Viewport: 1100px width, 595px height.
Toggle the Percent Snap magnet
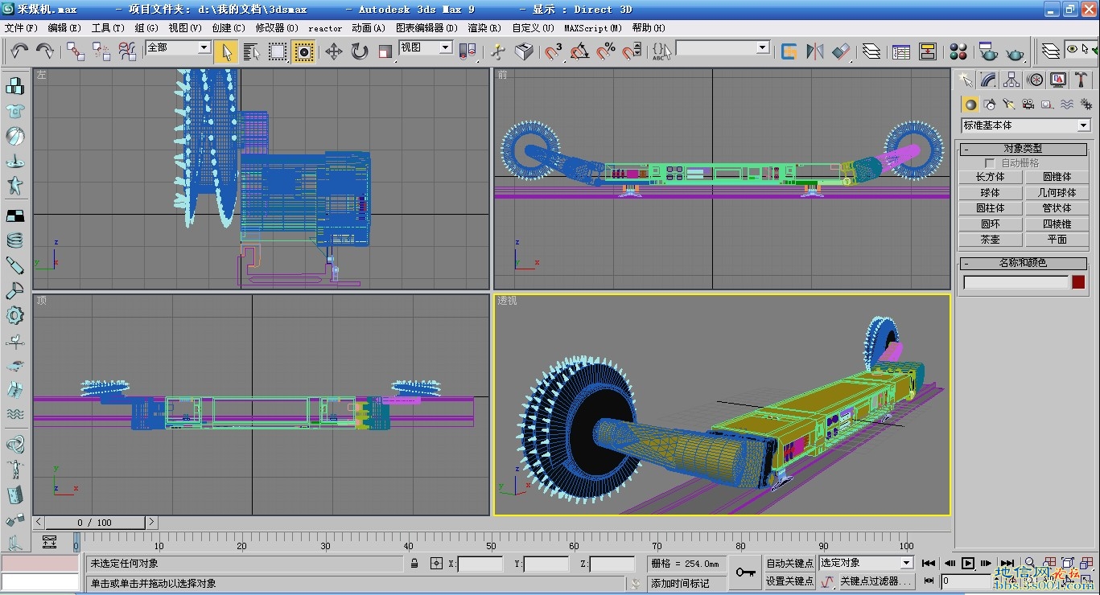(x=606, y=51)
